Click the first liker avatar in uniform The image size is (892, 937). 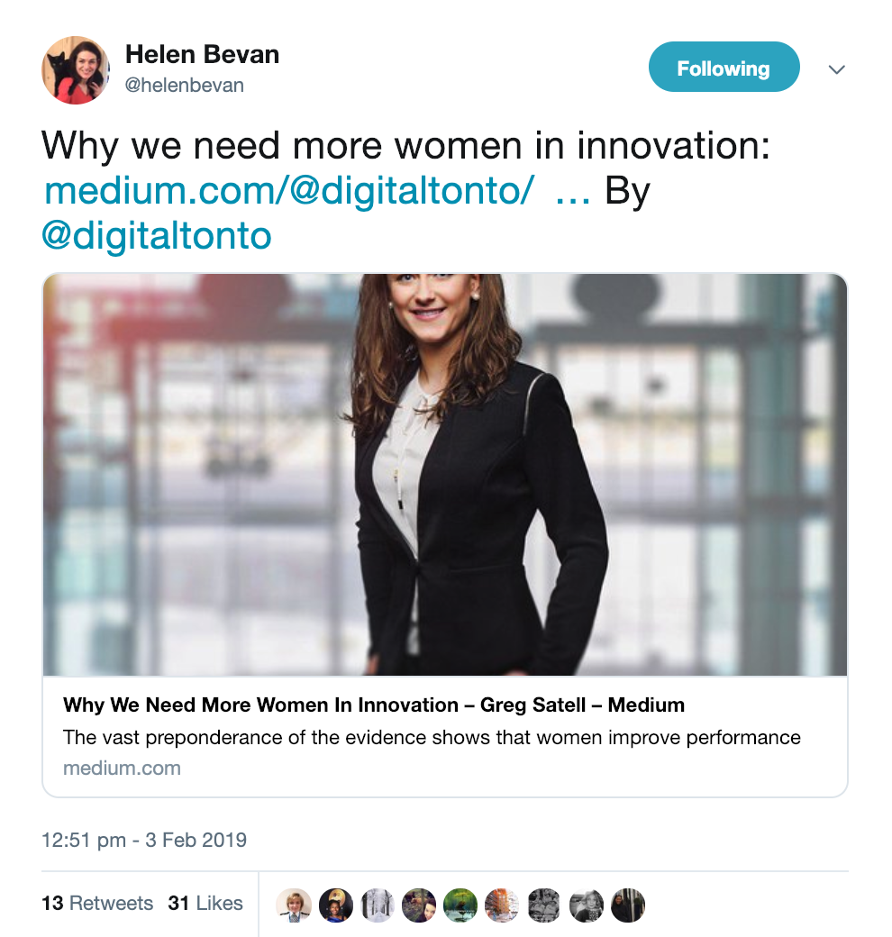[294, 905]
